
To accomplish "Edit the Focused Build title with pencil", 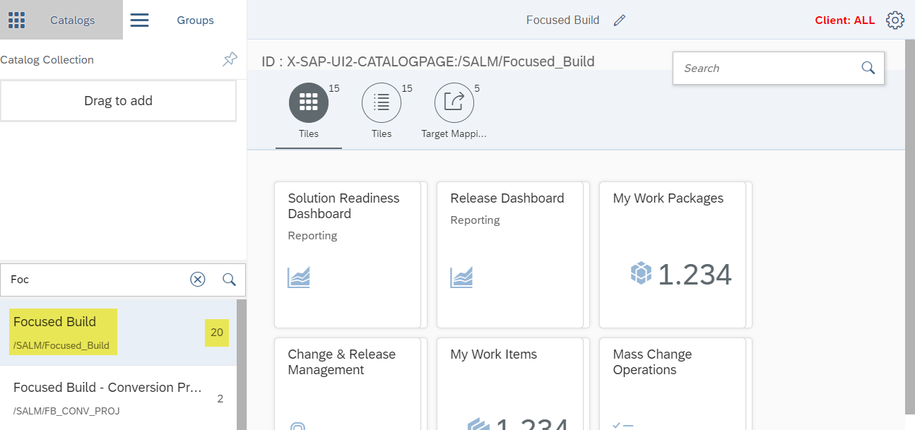I will pos(620,20).
